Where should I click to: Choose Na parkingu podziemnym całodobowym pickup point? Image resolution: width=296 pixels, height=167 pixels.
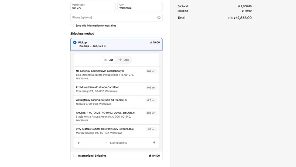[117, 75]
